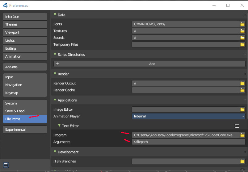The width and height of the screenshot is (248, 172).
Task: Edit the Image Editor path field
Action: coord(185,109)
